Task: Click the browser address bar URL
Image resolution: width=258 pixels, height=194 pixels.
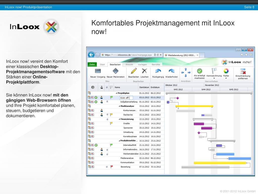Action: [x=128, y=55]
